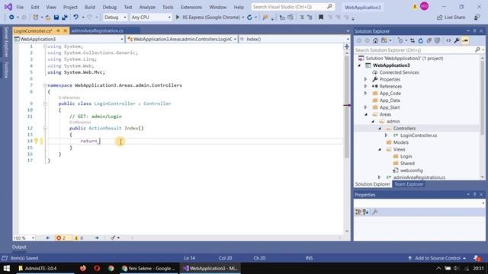Select the web.config file

pyautogui.click(x=411, y=170)
